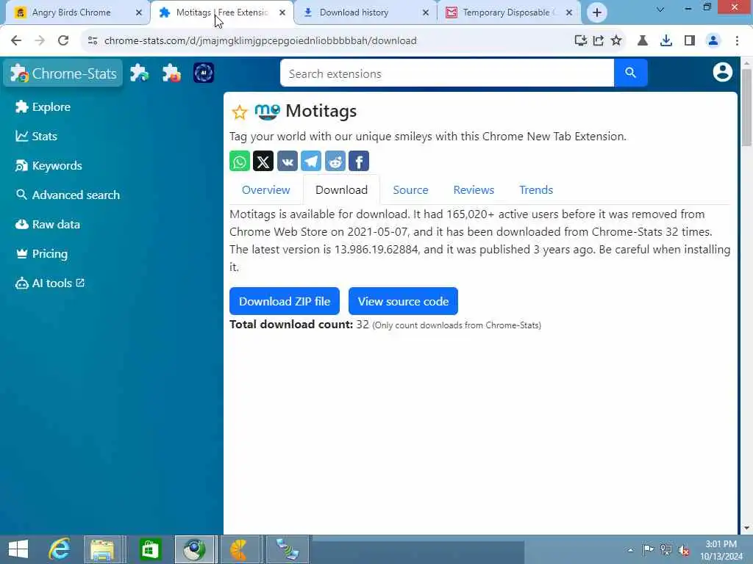The height and width of the screenshot is (564, 753).
Task: Favorite Motitags with the star outline icon
Action: click(239, 112)
